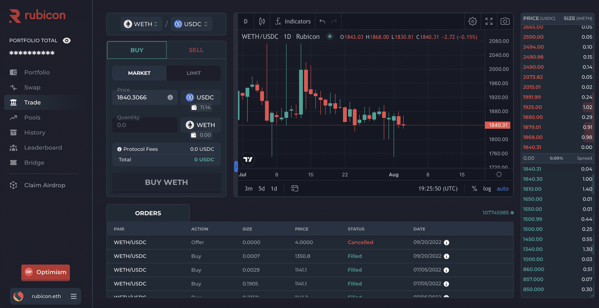Click the chart undo arrow
The width and height of the screenshot is (599, 308).
point(322,21)
